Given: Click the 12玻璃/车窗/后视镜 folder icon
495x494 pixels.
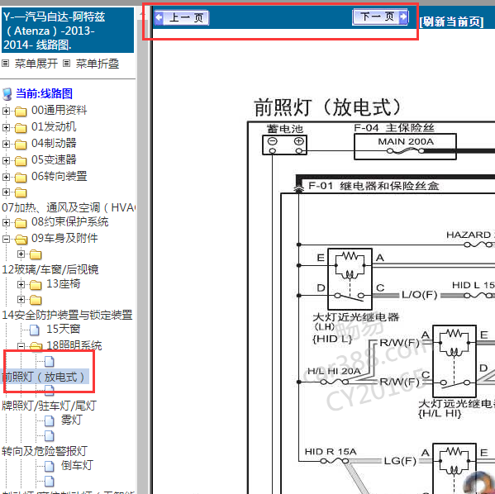Looking at the screenshot, I should [x=36, y=254].
